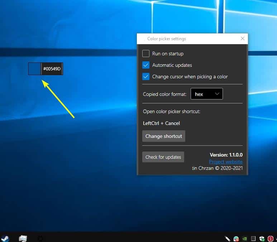Click the Version: 1.1.0.0 label
Viewport: 277px width, 242px height.
(x=226, y=155)
